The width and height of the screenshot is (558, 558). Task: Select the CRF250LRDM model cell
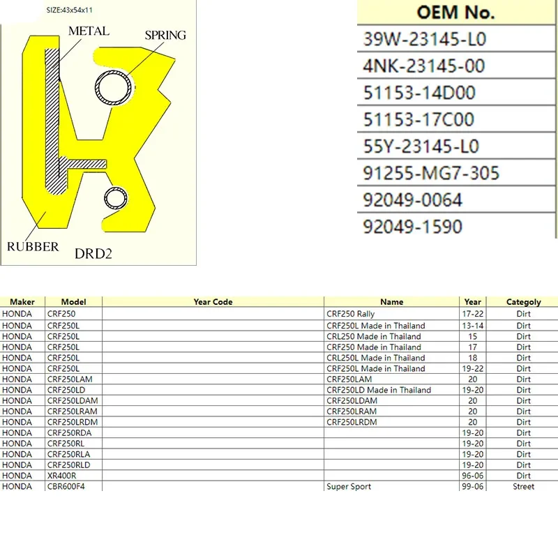pyautogui.click(x=74, y=422)
